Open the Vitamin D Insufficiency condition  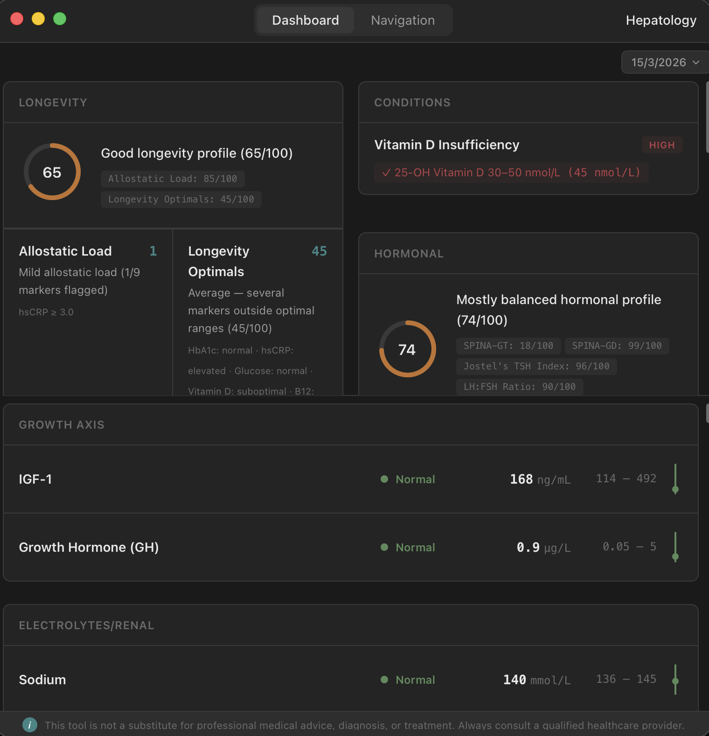[528, 159]
